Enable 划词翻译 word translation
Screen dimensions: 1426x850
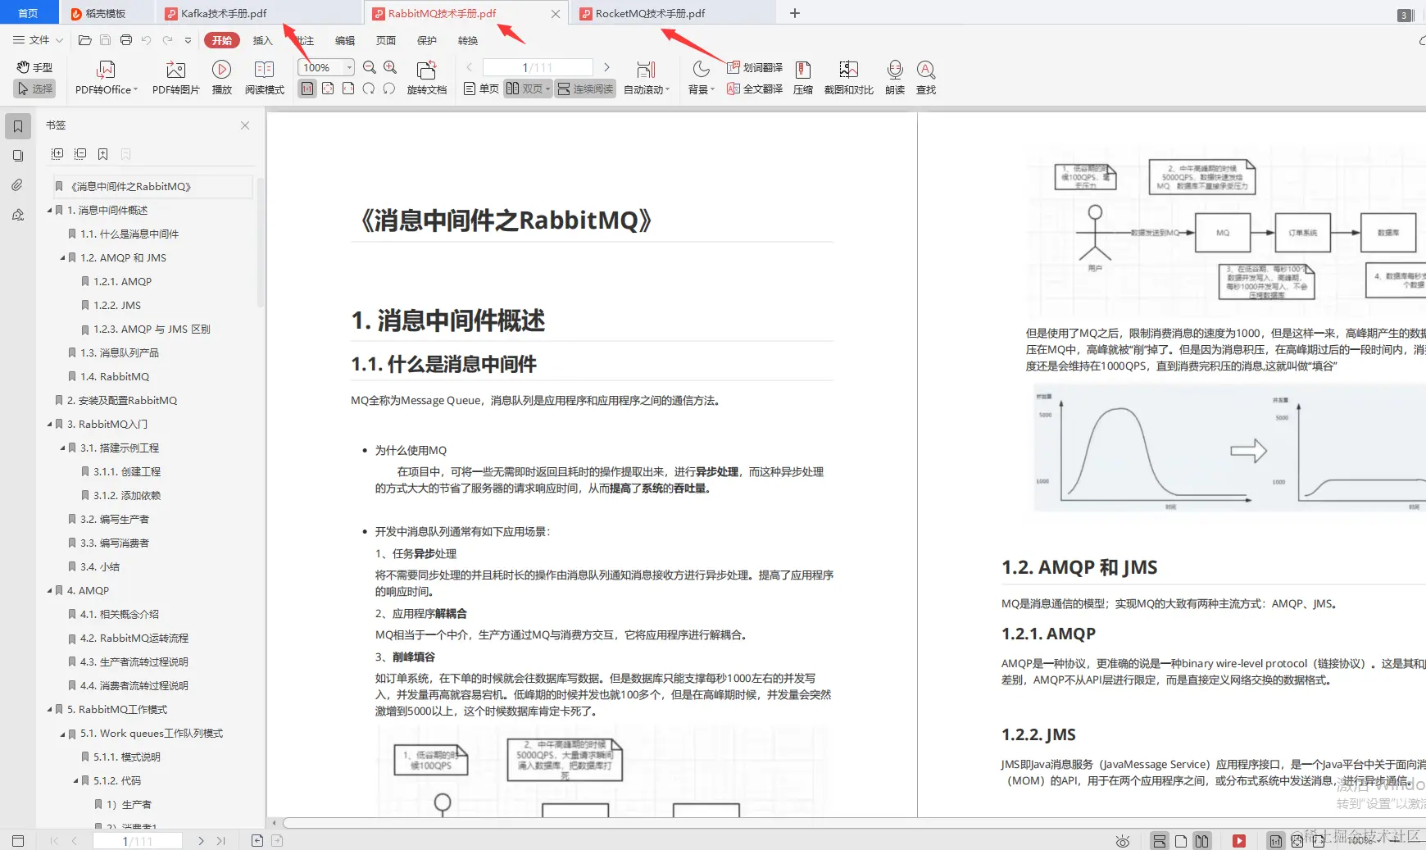(755, 67)
